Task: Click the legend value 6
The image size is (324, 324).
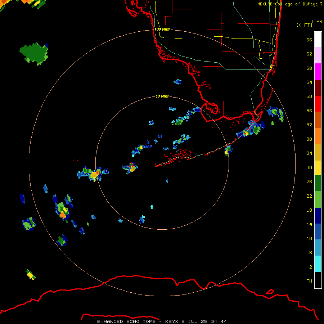Action: [310, 253]
